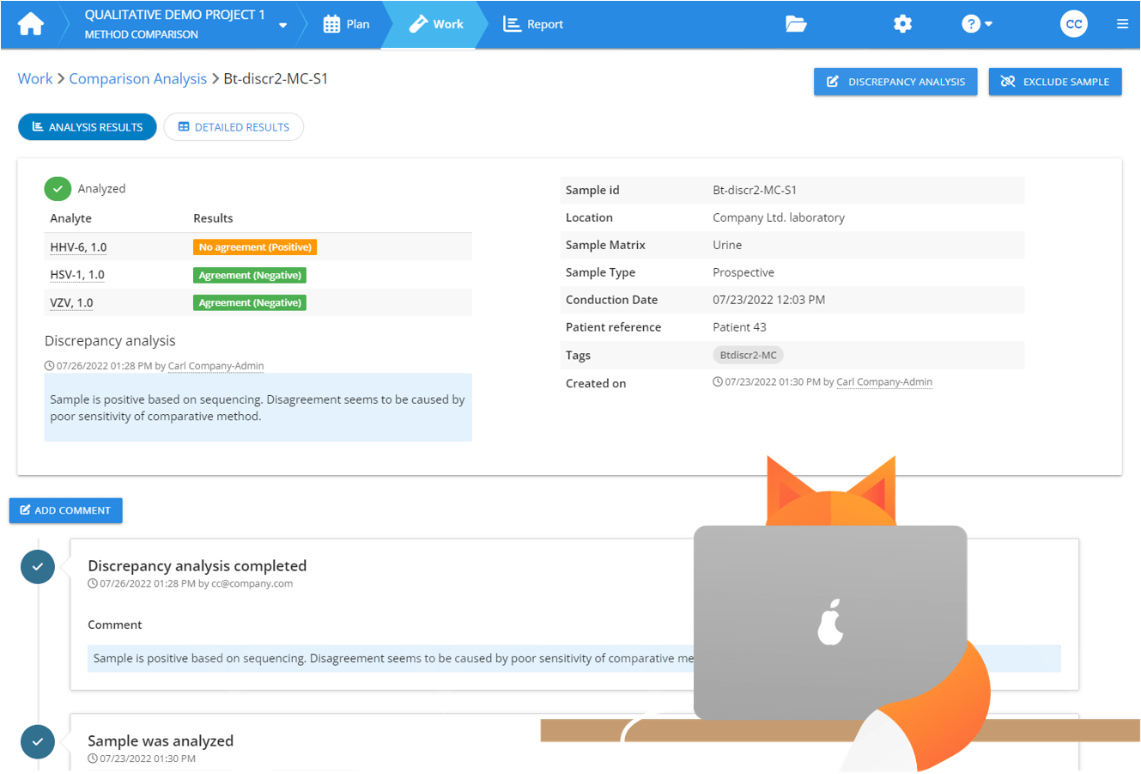
Task: Click the Btdiscr2-MC tag chip
Action: [x=749, y=355]
